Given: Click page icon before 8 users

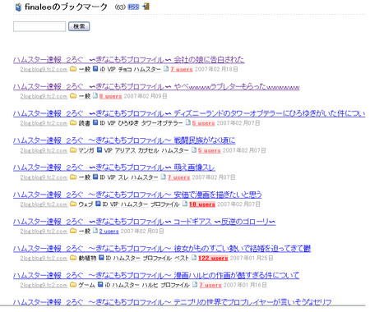Looking at the screenshot, I should 95,96.
